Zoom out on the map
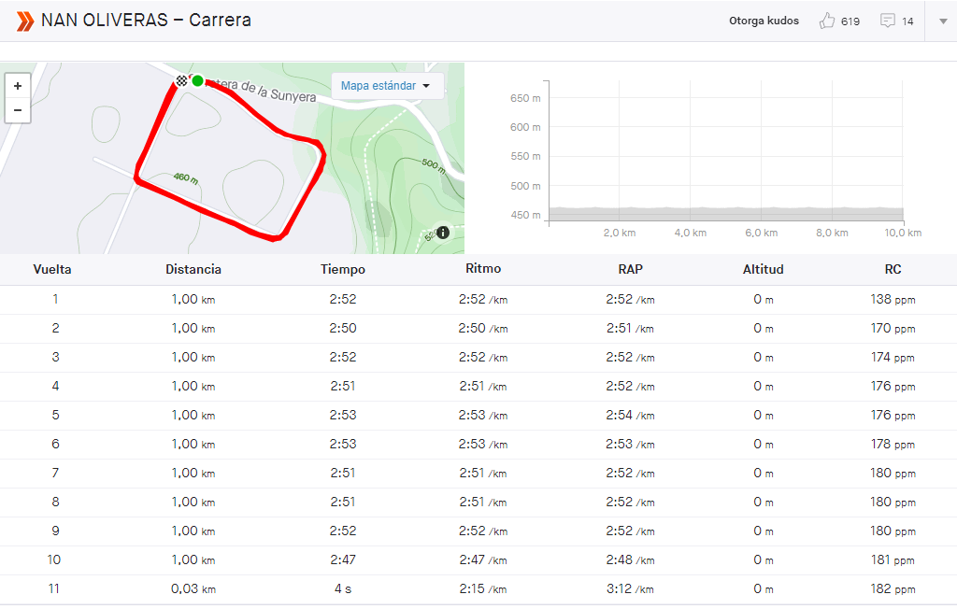Image resolution: width=957 pixels, height=609 pixels. click(18, 110)
